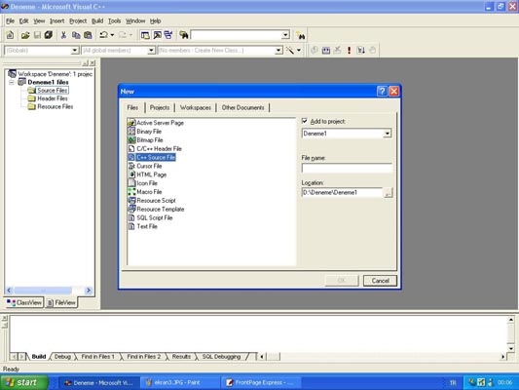Viewport: 519px width, 390px height.
Task: Switch to the Other Documents tab
Action: pos(243,107)
